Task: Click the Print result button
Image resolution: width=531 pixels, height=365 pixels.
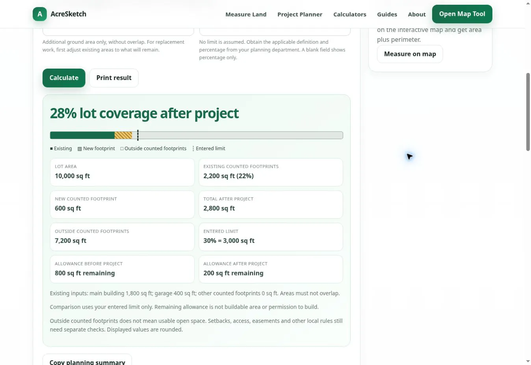Action: [x=114, y=78]
